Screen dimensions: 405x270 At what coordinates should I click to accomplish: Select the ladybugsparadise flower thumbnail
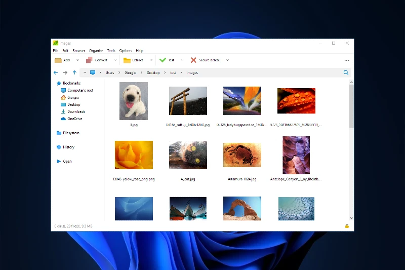point(242,101)
